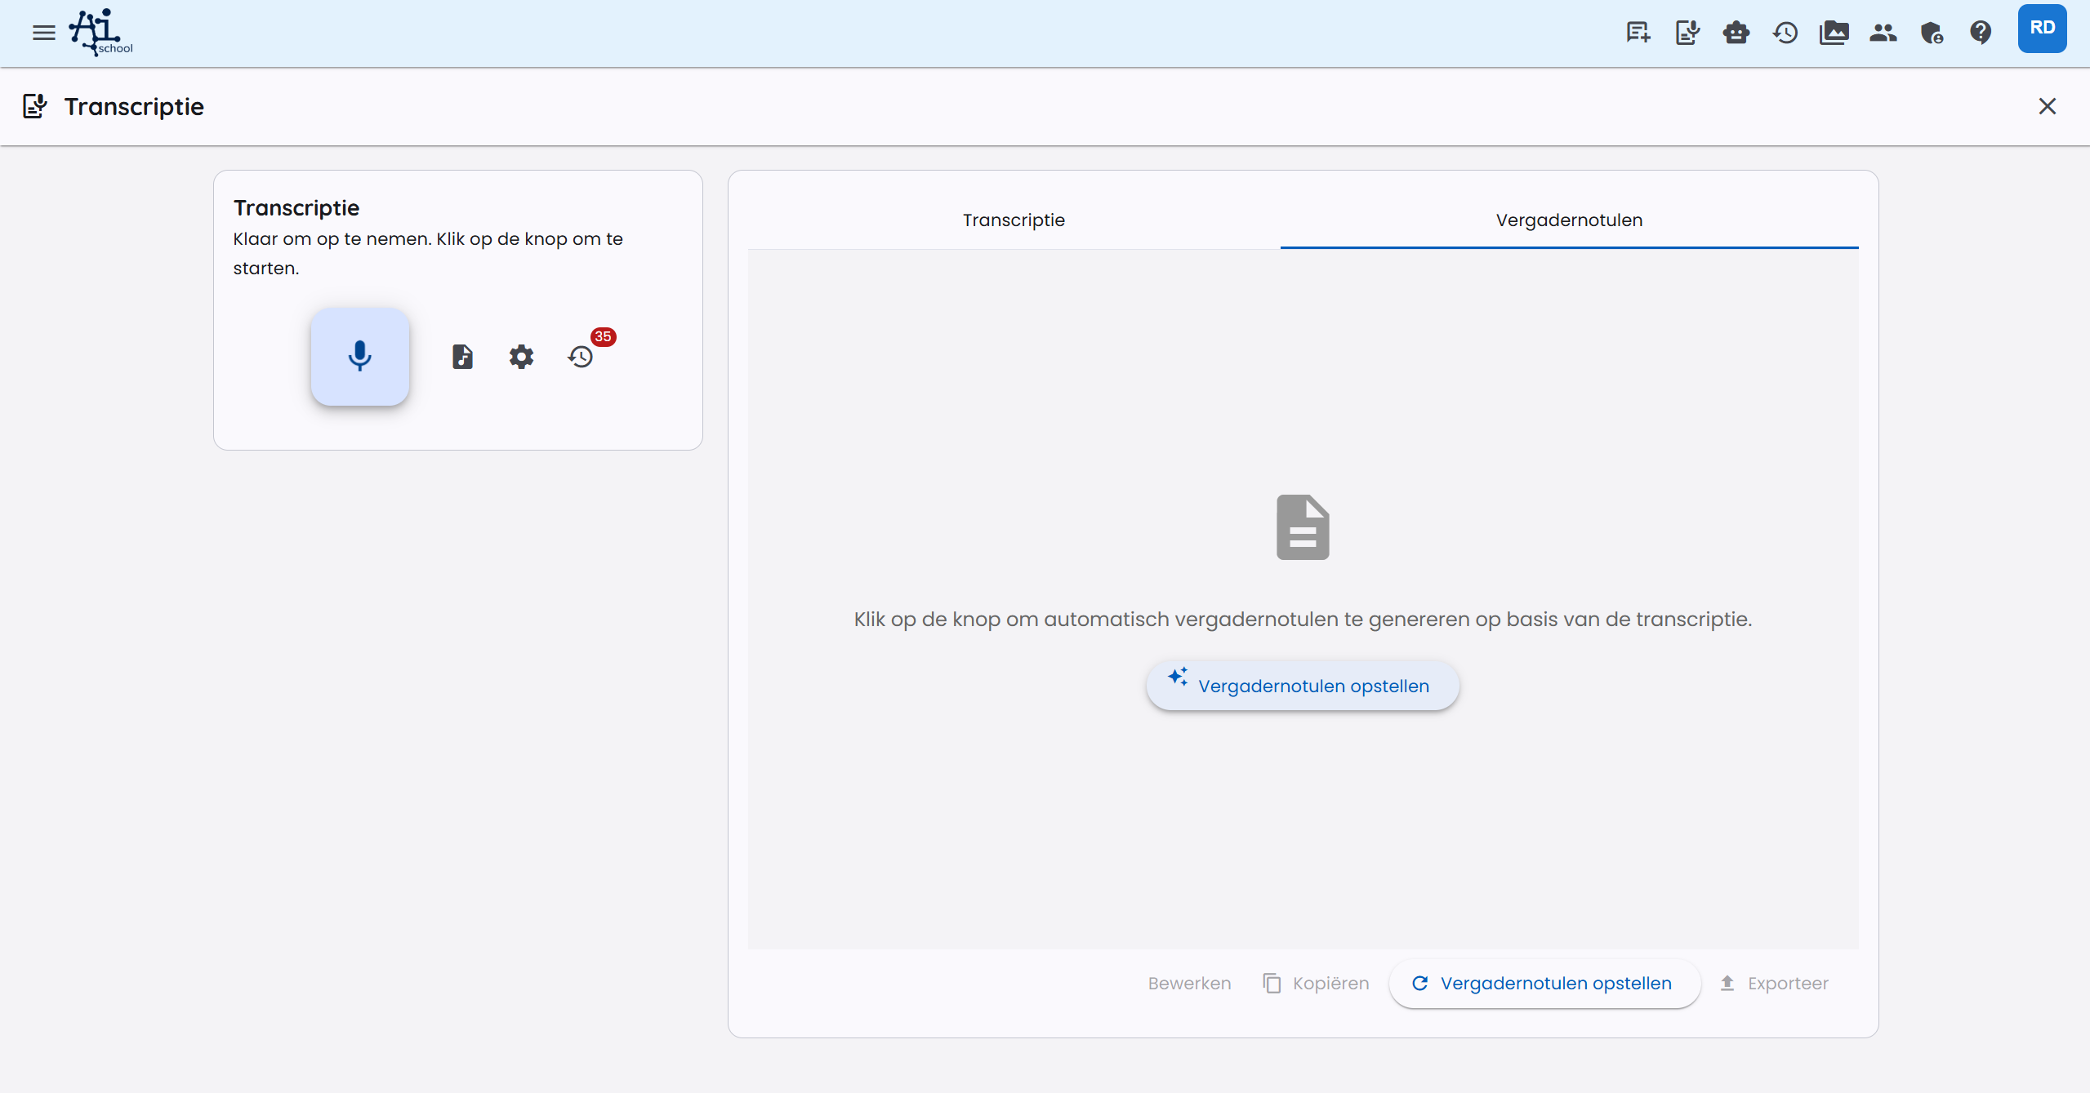Open transcription history with the 35 badge
The width and height of the screenshot is (2090, 1093).
coord(581,357)
